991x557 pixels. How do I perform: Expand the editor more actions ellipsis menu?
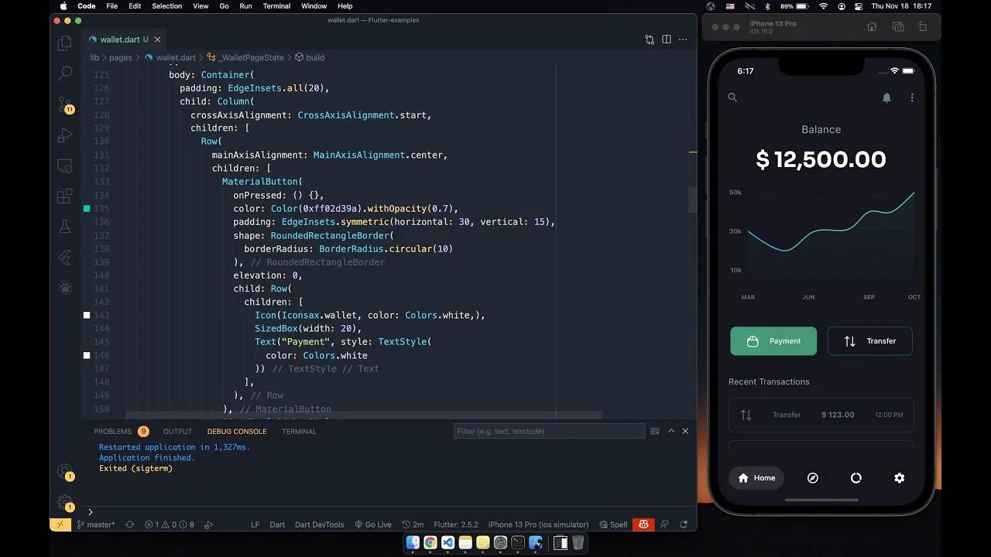[682, 39]
